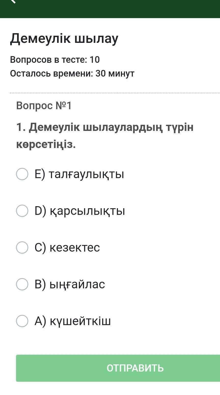
Task: Pick the radio circle beside 'ыңғайлас'
Action: click(x=22, y=284)
